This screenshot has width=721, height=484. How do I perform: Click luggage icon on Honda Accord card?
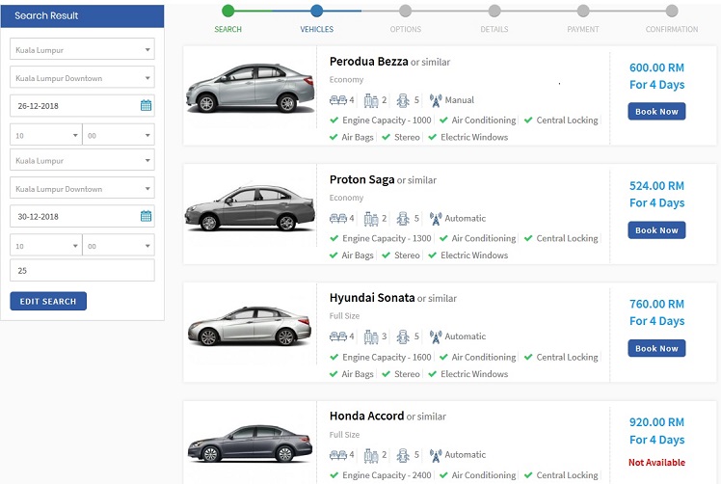[370, 454]
